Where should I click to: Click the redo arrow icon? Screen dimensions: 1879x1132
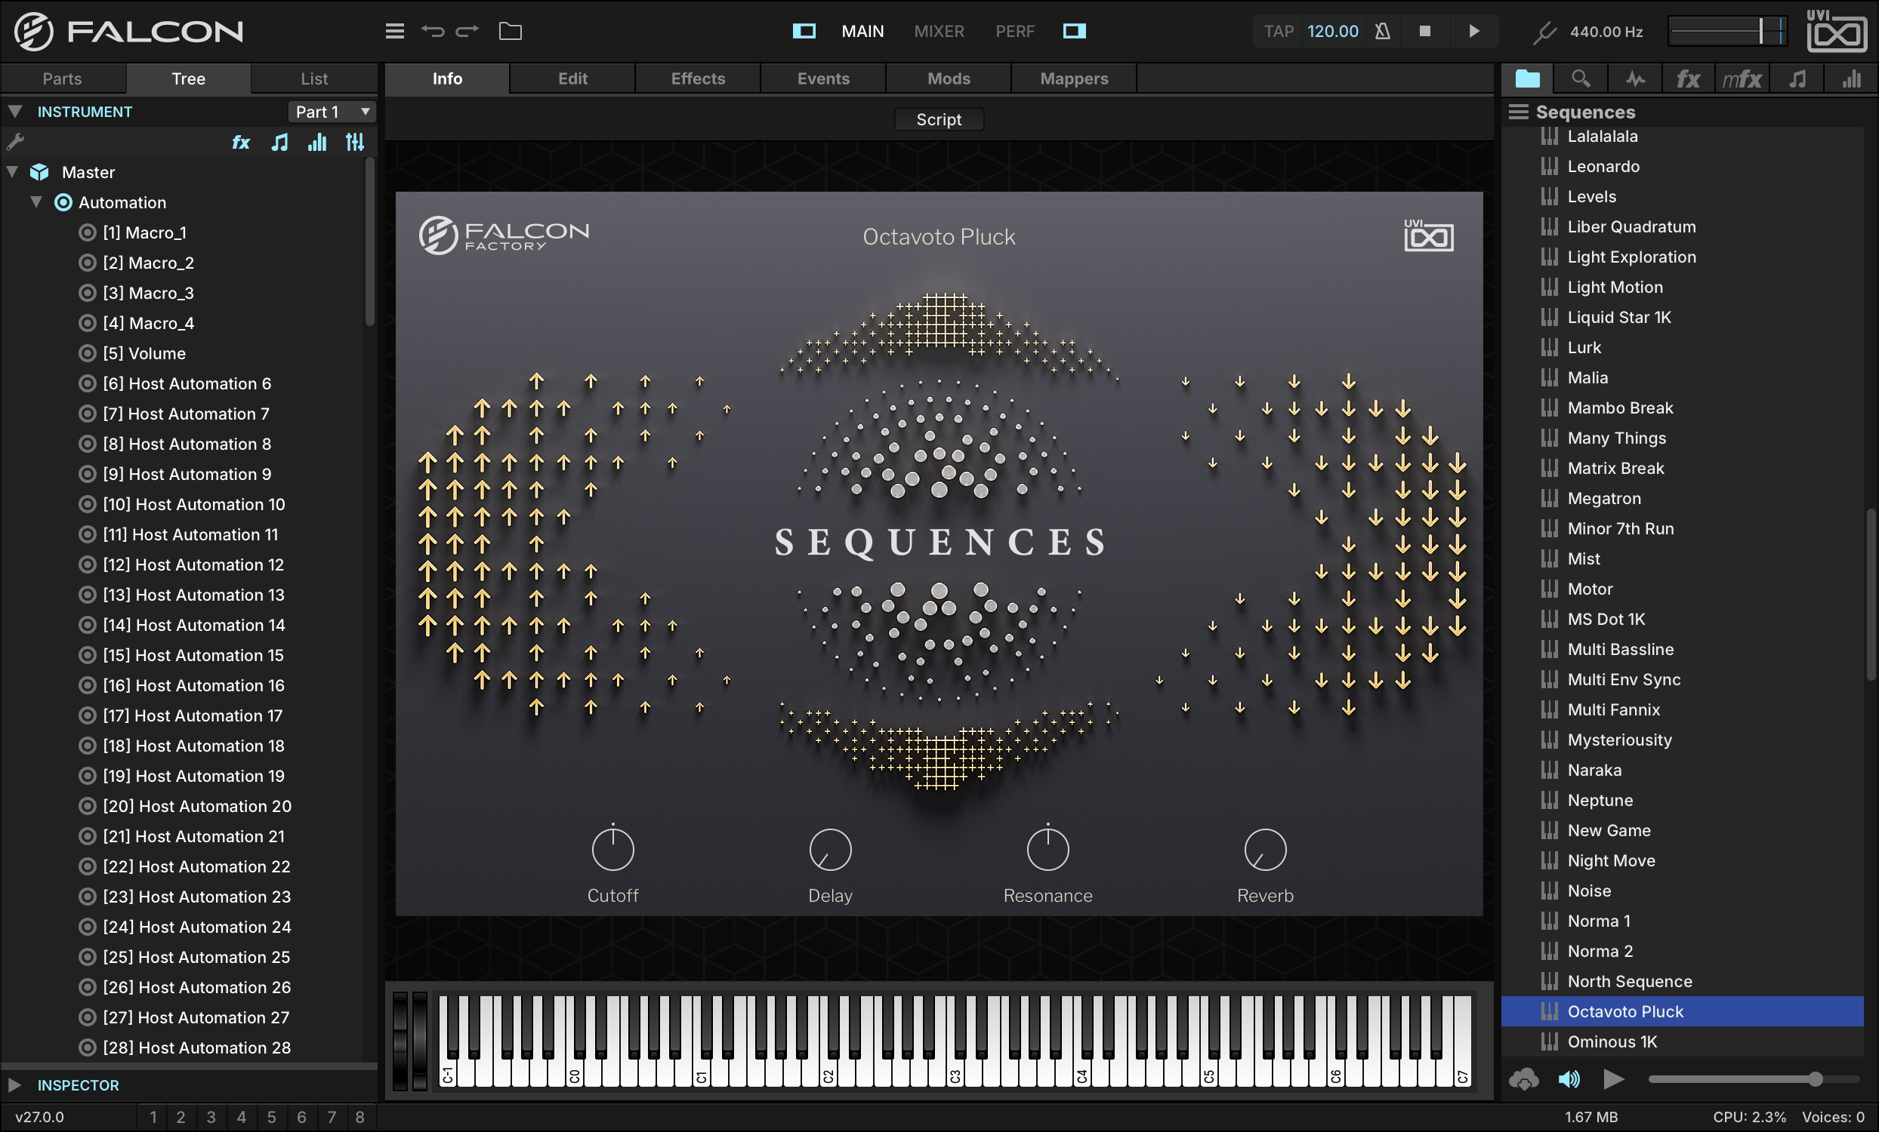(467, 31)
